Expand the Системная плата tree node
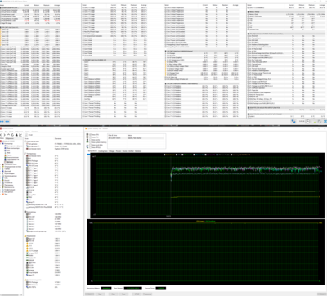Screen dimensions: 327x296 click(x=1, y=164)
